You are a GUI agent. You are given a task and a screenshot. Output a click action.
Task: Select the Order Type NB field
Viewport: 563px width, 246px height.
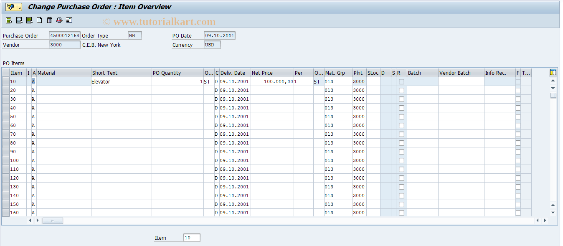(x=134, y=35)
